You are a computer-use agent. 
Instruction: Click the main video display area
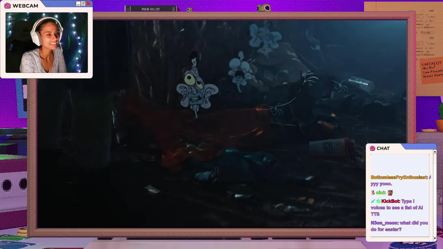click(221, 123)
